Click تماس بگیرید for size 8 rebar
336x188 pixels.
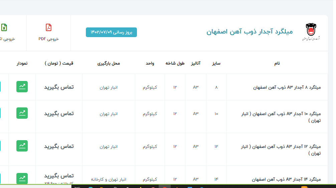59,87
